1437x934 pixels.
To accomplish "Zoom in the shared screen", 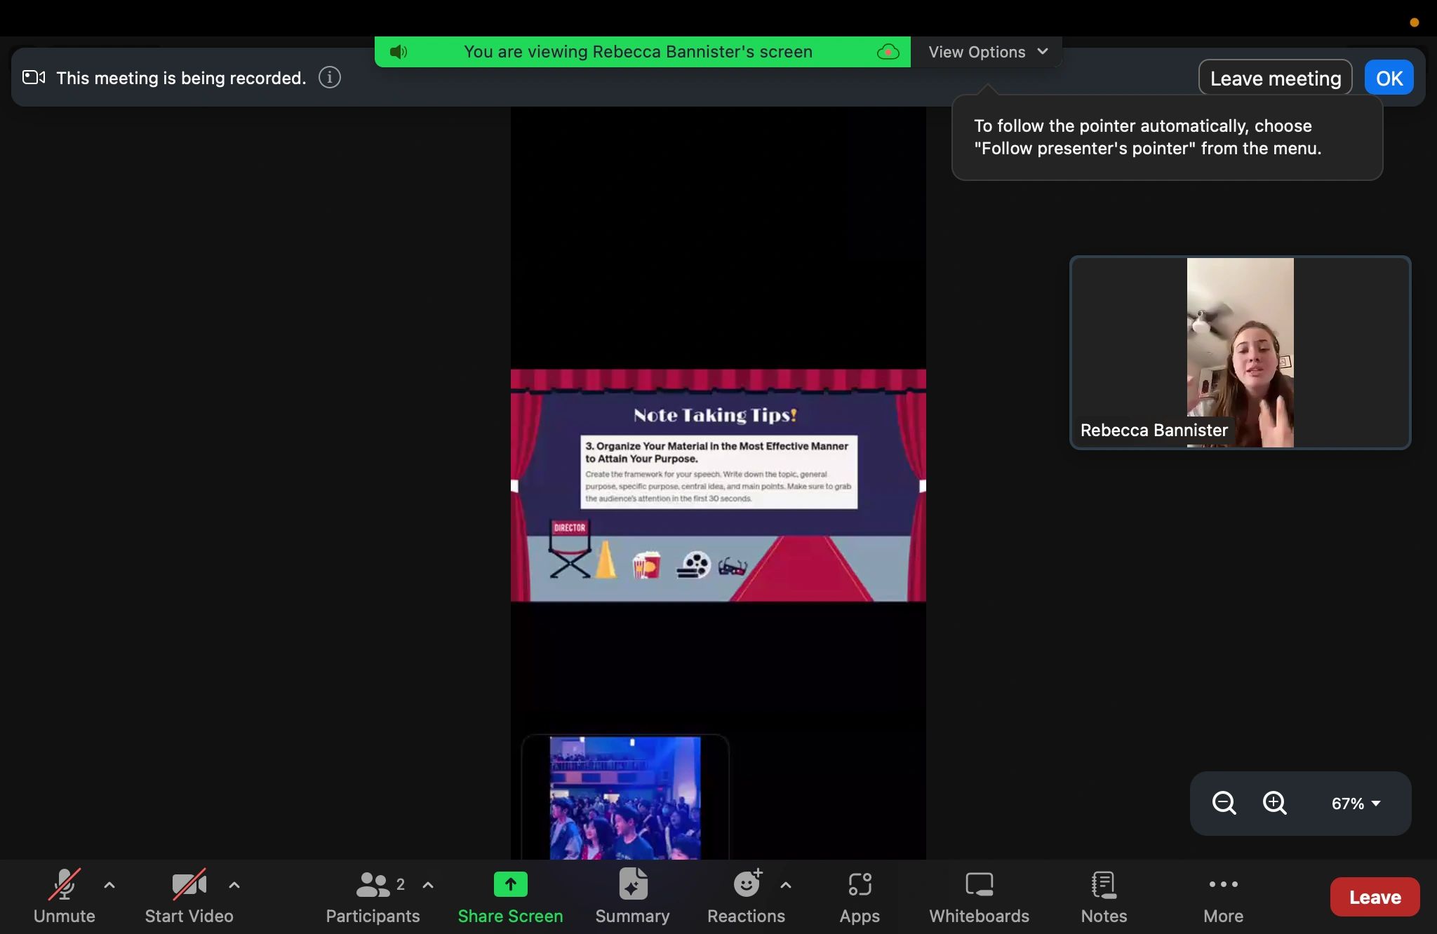I will point(1274,803).
